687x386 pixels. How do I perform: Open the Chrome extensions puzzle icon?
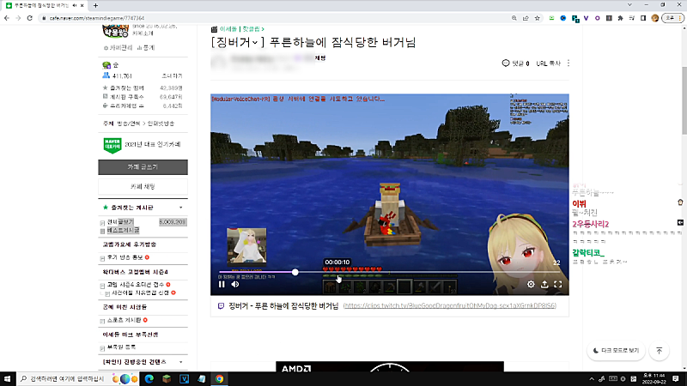tap(620, 18)
